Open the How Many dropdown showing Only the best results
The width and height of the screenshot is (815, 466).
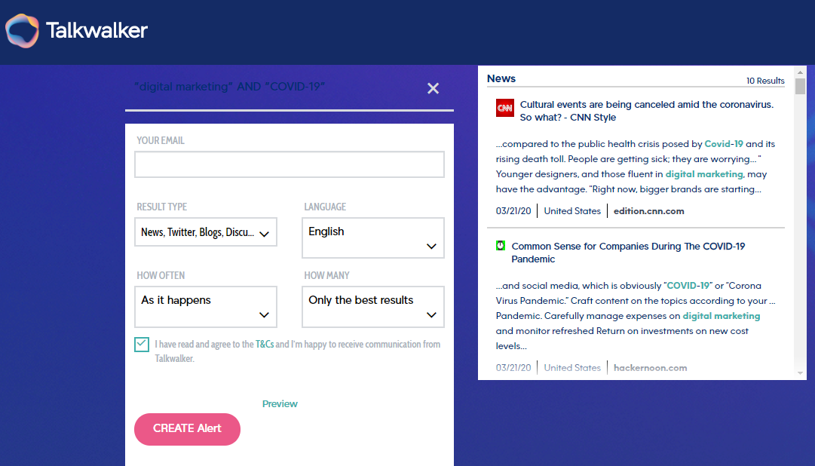[373, 307]
